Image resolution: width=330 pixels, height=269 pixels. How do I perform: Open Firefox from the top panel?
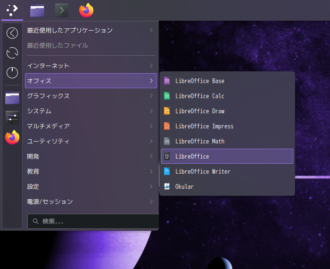[x=86, y=10]
